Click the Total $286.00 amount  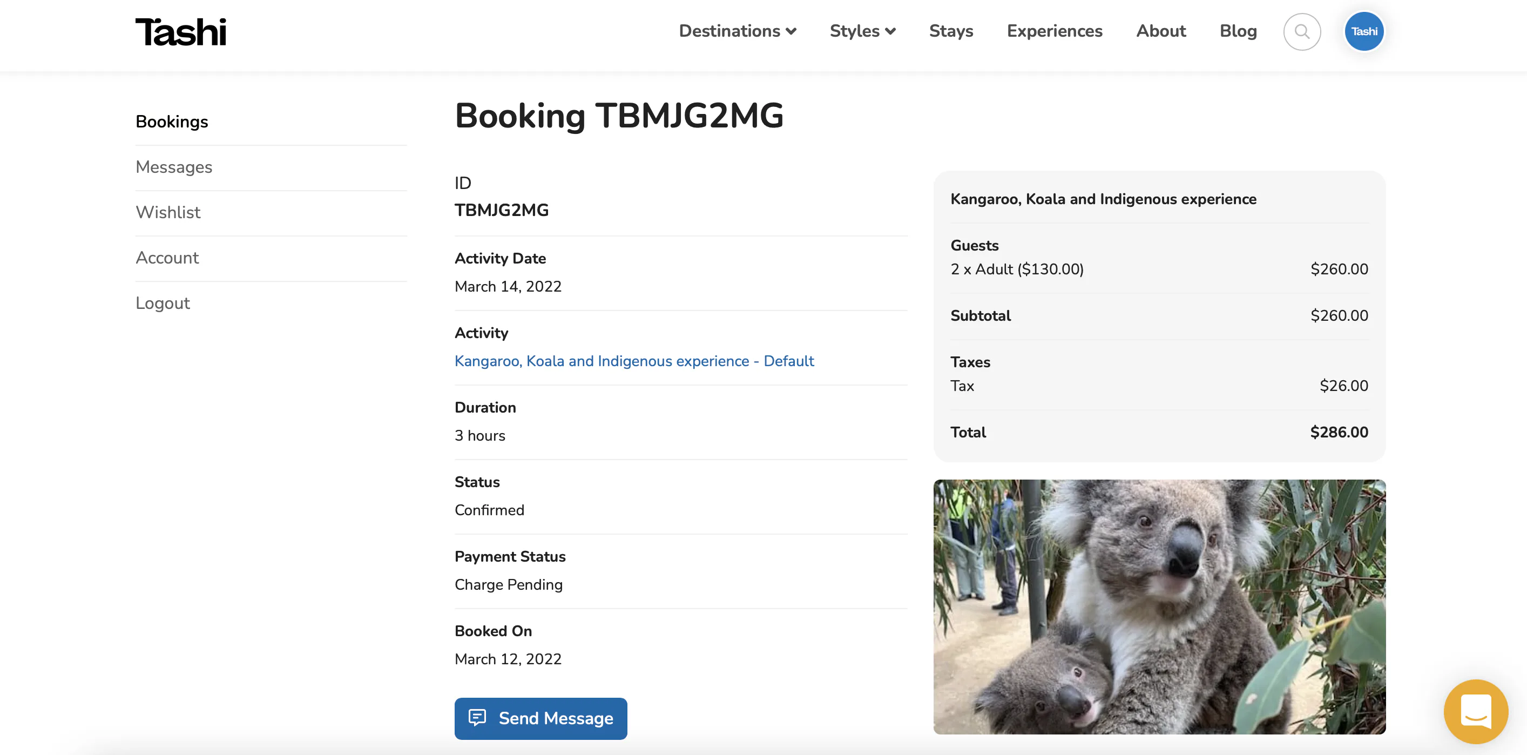(x=1339, y=433)
